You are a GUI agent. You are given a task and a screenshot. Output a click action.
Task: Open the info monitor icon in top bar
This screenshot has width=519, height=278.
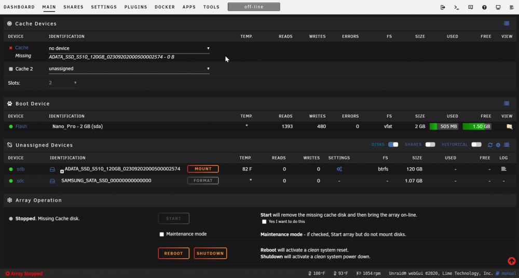coord(498,7)
